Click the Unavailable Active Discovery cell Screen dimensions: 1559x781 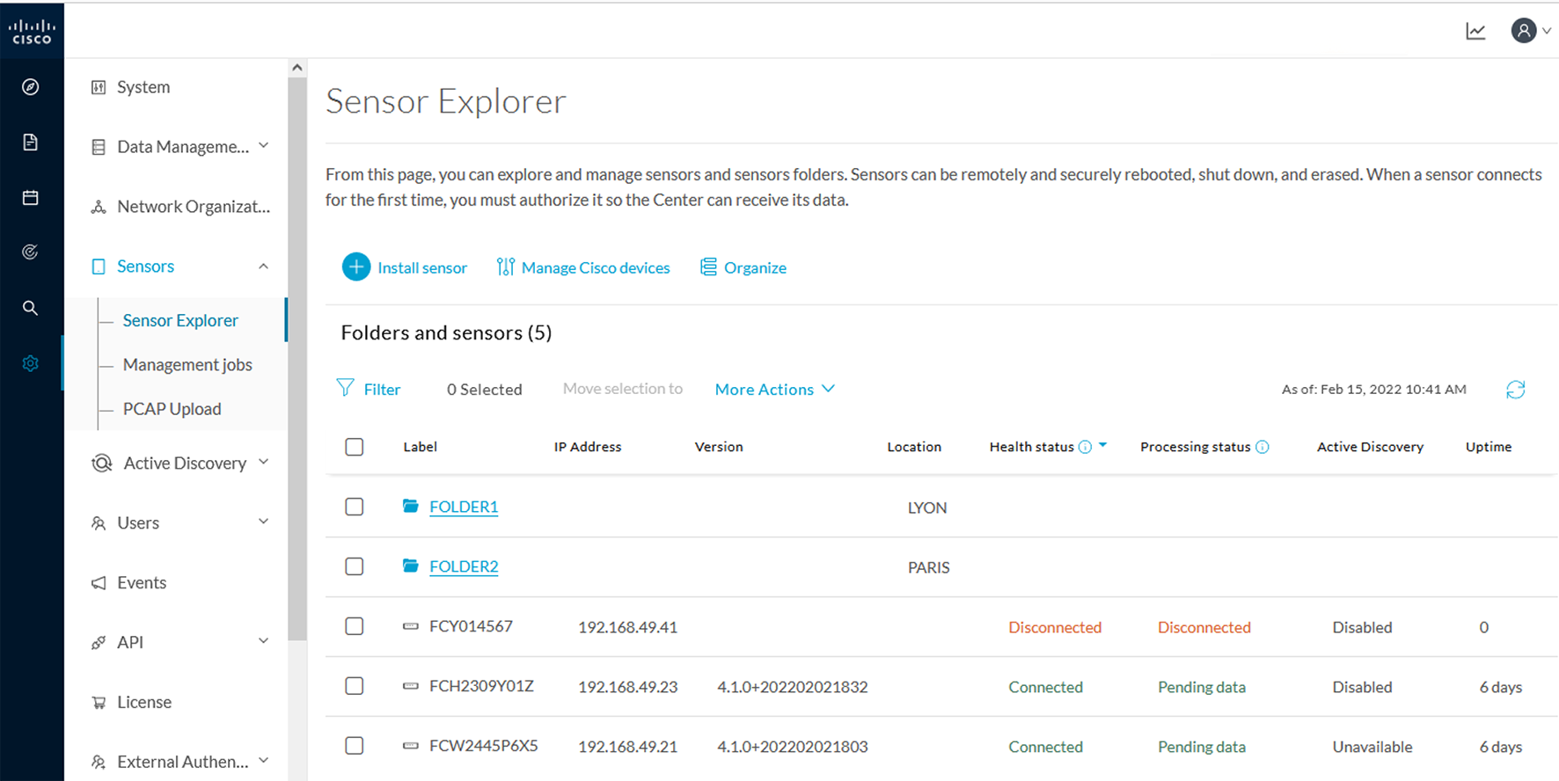(x=1372, y=747)
